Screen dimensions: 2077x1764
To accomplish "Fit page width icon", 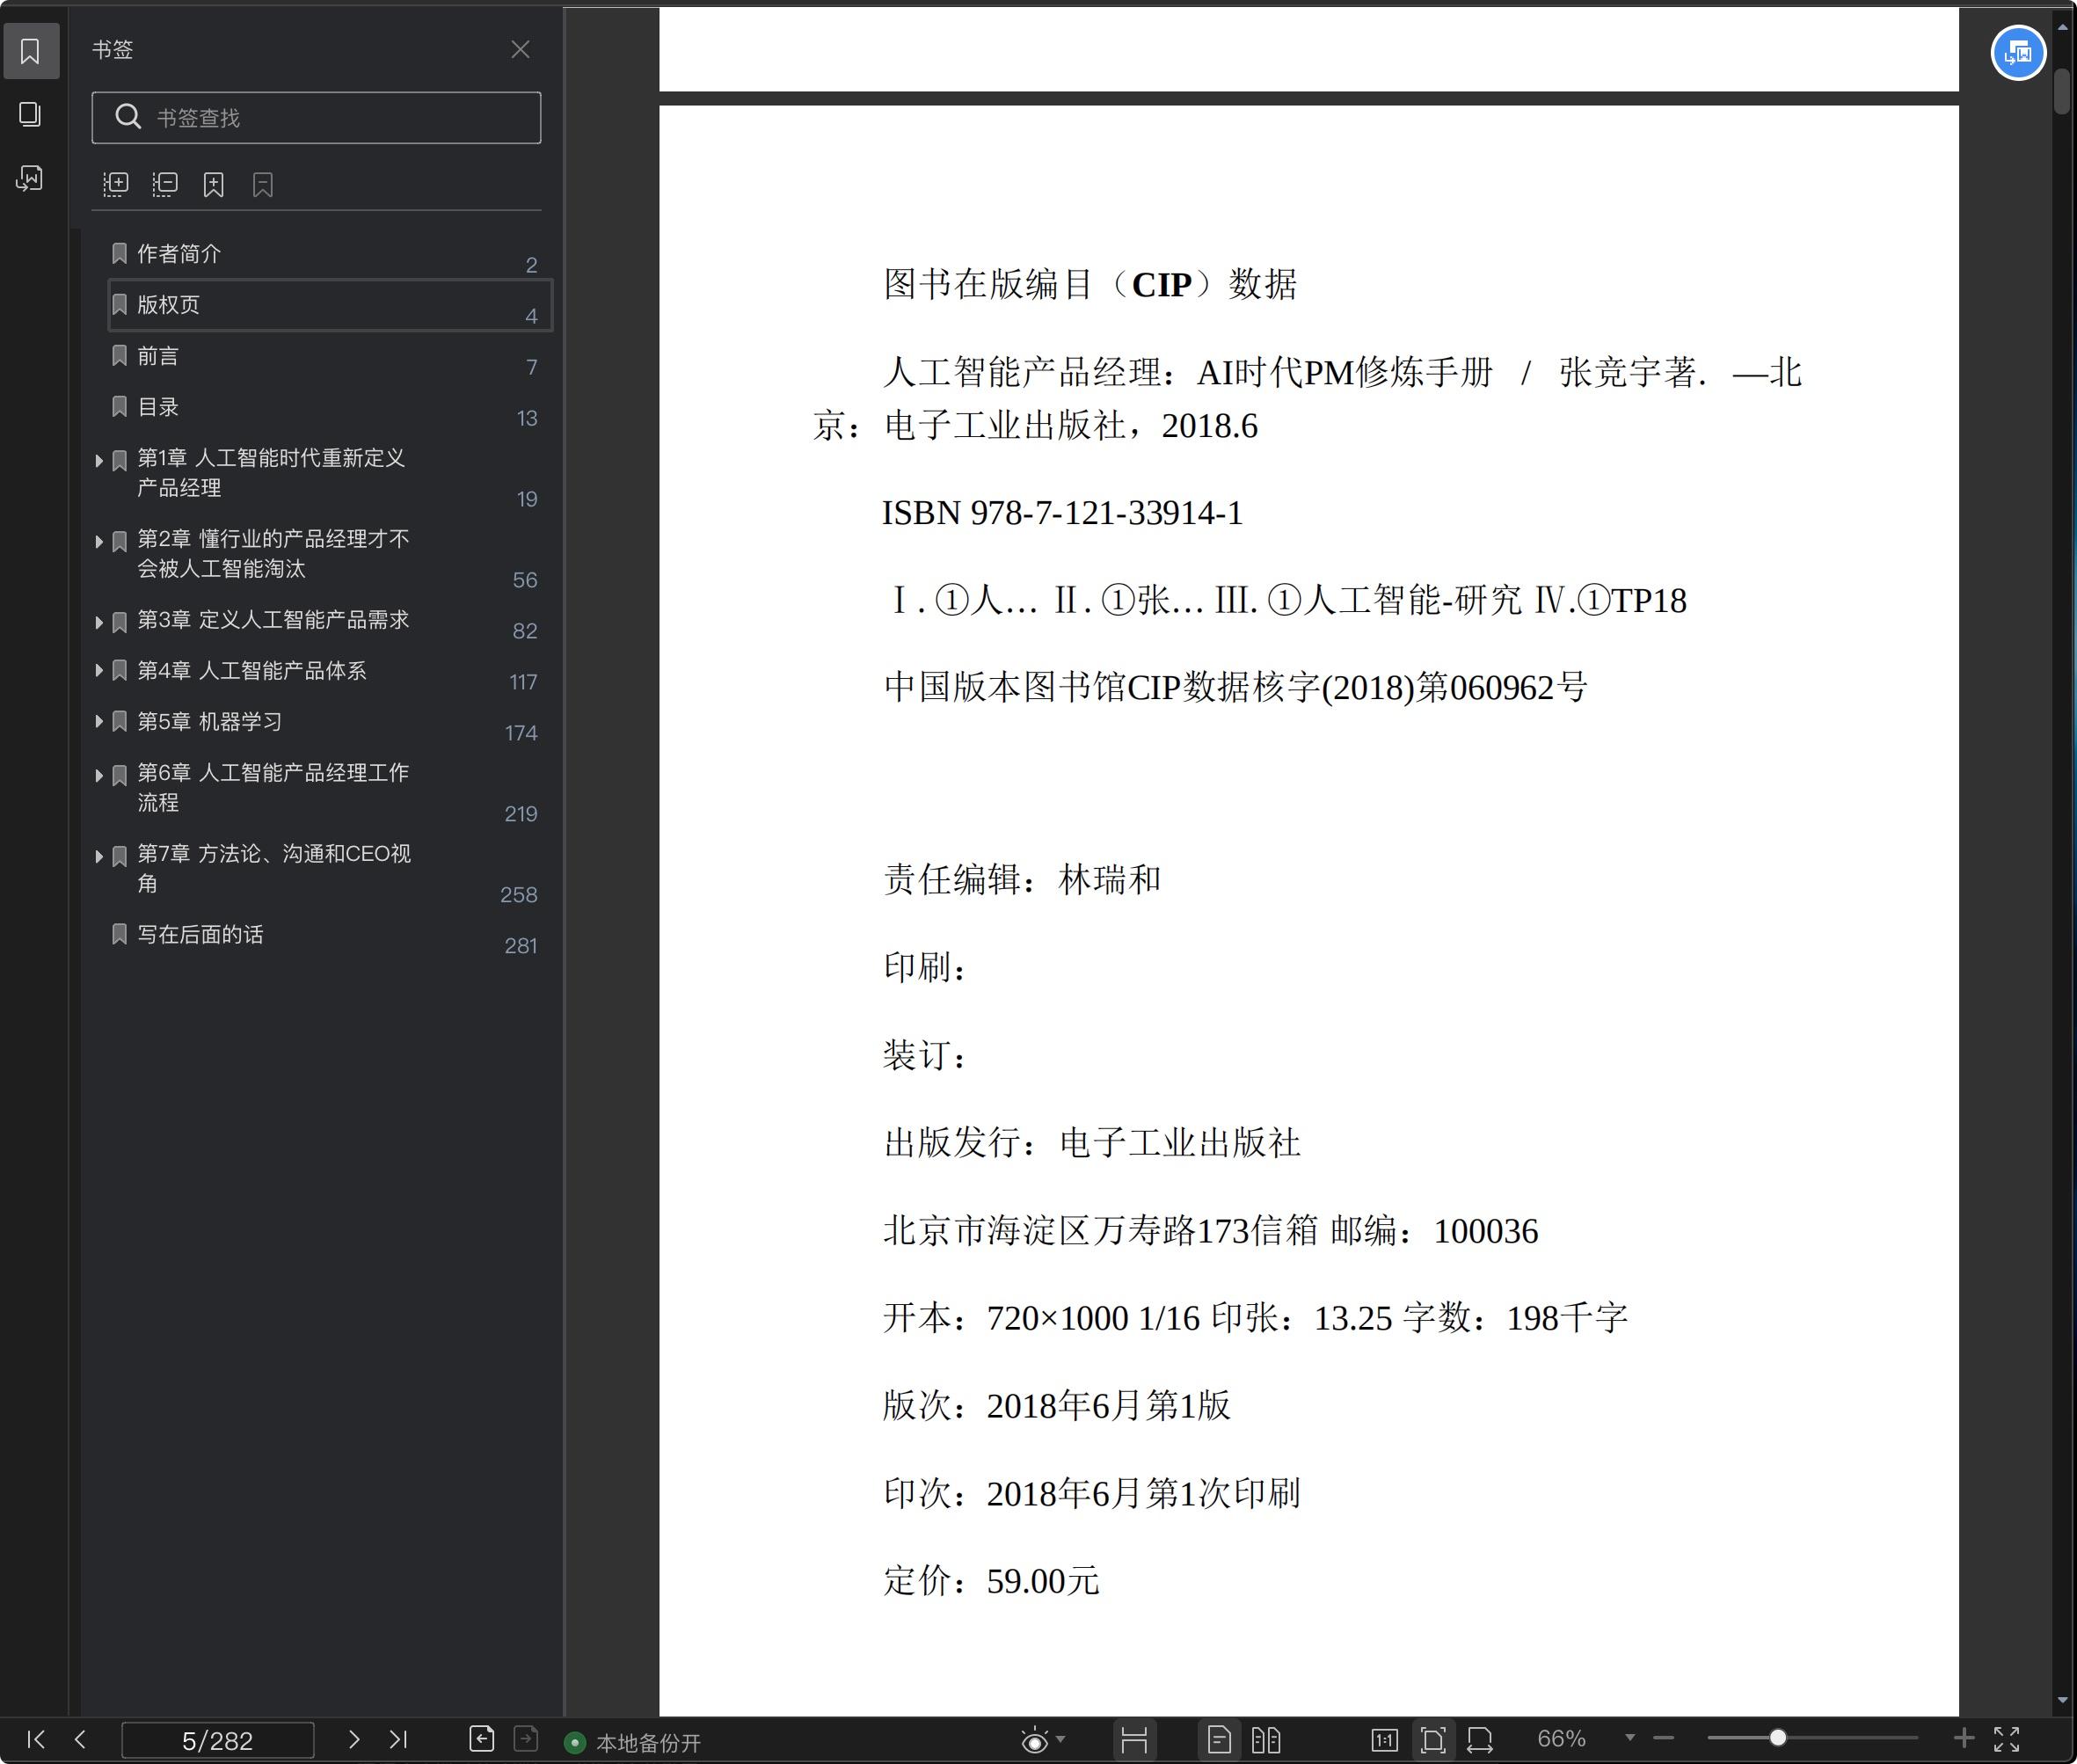I will (1480, 1741).
